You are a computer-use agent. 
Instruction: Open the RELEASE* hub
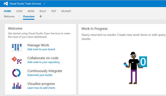coord(66,11)
